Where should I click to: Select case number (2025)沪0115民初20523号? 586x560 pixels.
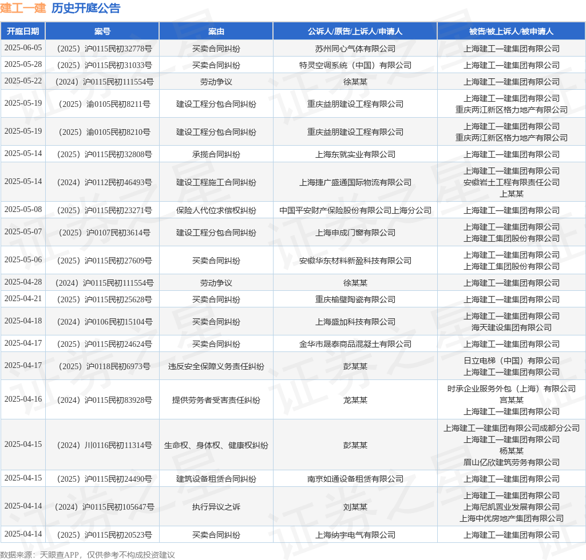[102, 535]
